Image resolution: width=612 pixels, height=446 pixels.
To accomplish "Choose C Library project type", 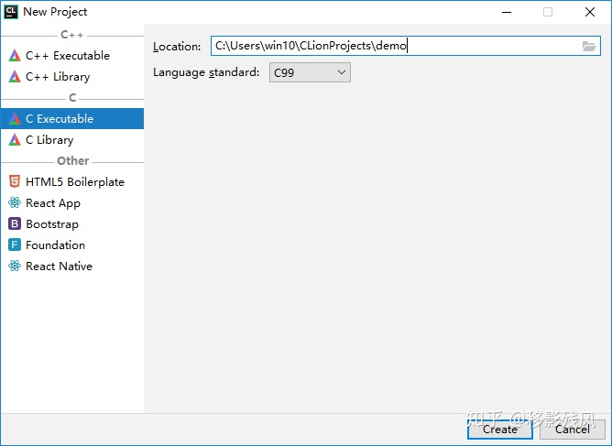I will [72, 140].
